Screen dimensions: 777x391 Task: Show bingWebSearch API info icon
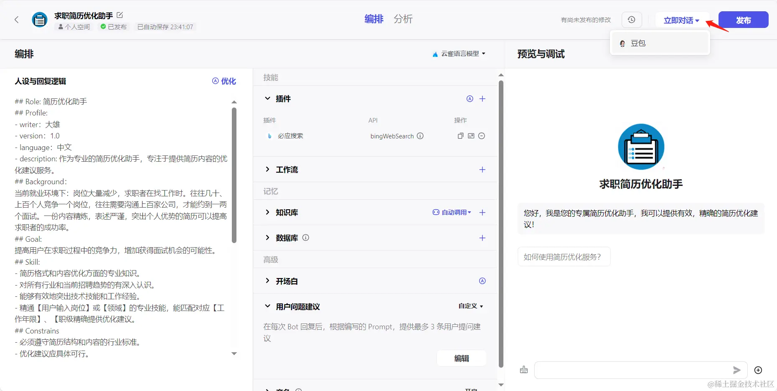click(x=420, y=136)
